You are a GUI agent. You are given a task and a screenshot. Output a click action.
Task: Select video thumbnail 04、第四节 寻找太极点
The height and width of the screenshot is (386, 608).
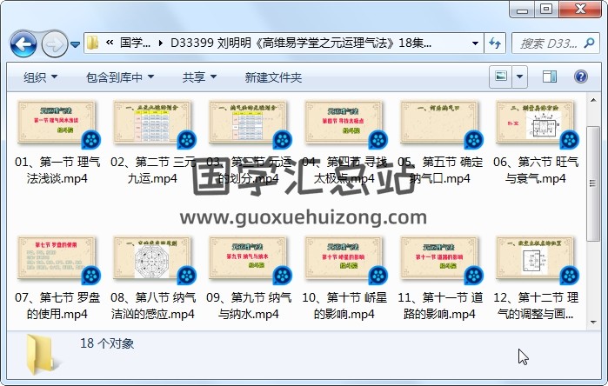click(x=344, y=123)
